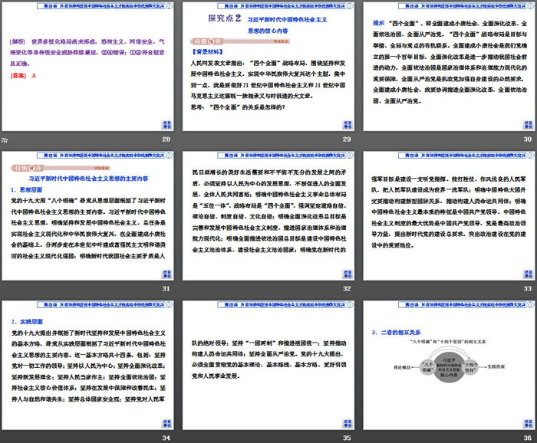Image resolution: width=537 pixels, height=443 pixels.
Task: Select slide 31 with 思想层面 heading
Action: pyautogui.click(x=87, y=218)
